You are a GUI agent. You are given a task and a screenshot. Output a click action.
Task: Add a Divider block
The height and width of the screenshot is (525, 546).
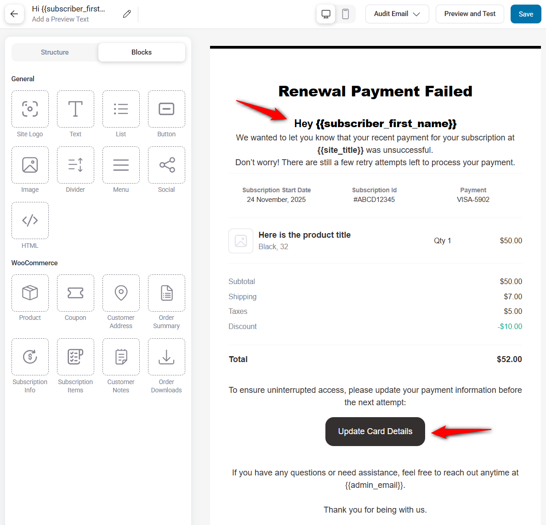pyautogui.click(x=75, y=165)
